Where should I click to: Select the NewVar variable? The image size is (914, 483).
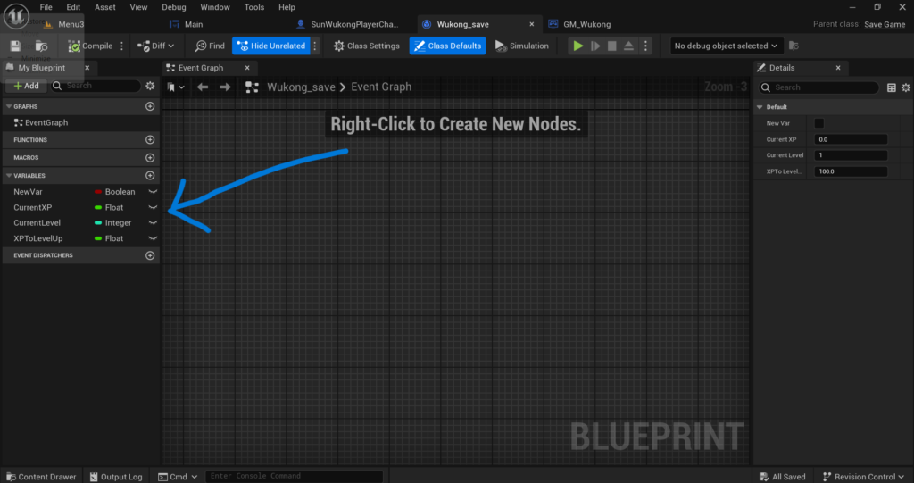point(28,192)
